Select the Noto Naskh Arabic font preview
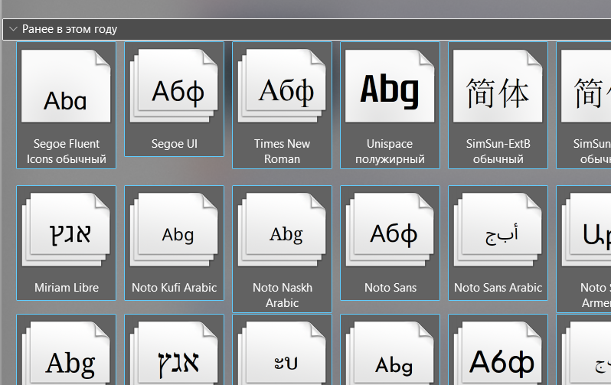Viewport: 611px width, 385px height. pos(282,230)
